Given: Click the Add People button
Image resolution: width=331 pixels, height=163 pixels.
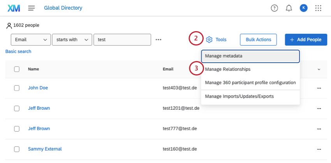Looking at the screenshot, I should pyautogui.click(x=306, y=40).
